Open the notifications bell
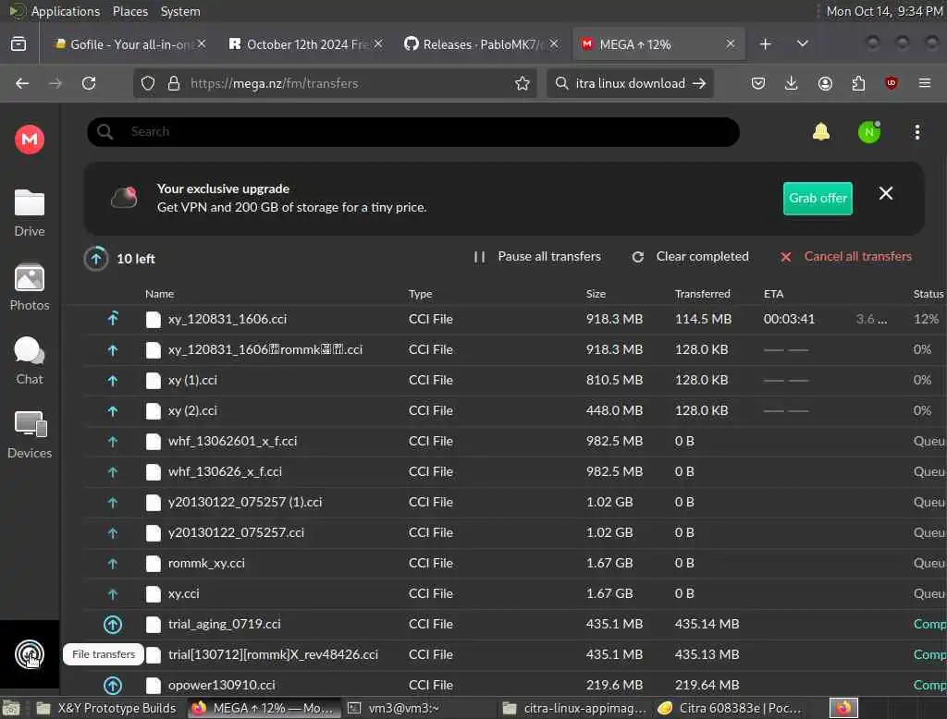The width and height of the screenshot is (947, 719). tap(821, 131)
